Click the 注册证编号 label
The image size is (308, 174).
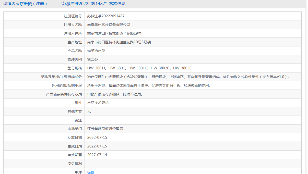click(73, 16)
